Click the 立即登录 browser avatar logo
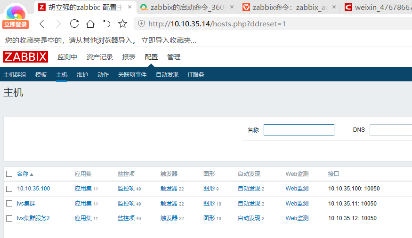 [16, 16]
